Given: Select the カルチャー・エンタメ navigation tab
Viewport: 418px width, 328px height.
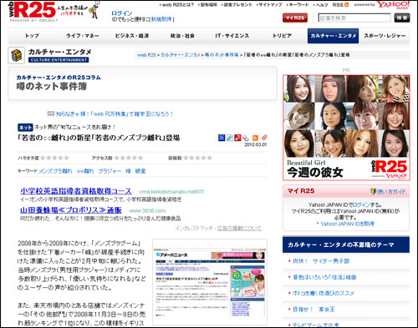Looking at the screenshot, I should click(333, 36).
